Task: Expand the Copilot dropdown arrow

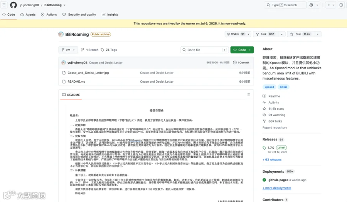Action: tap(317, 5)
